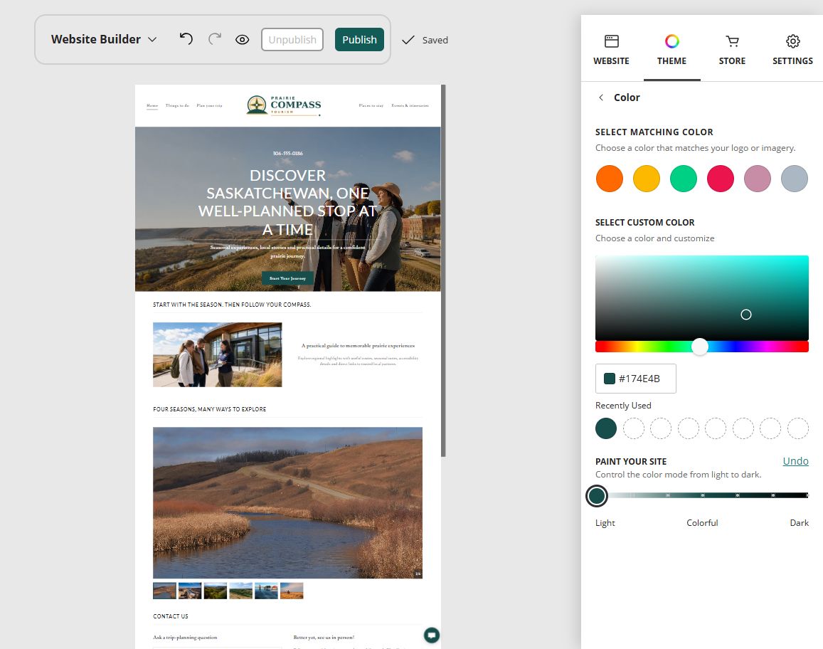Click Things to do nav link
Image resolution: width=823 pixels, height=649 pixels.
177,105
